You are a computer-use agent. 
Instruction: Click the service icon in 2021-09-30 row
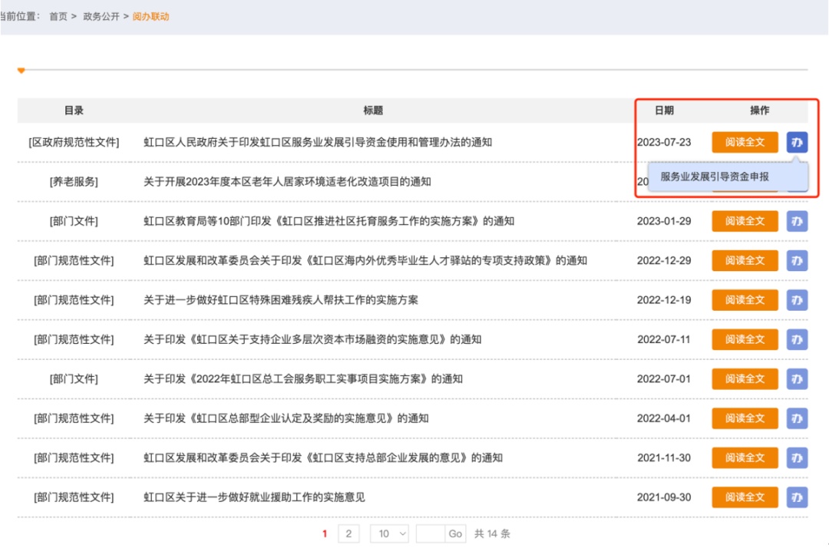click(x=797, y=497)
